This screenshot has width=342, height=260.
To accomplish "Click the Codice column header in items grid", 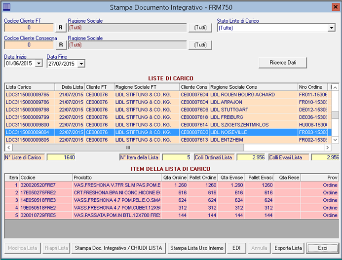I will 46,178.
